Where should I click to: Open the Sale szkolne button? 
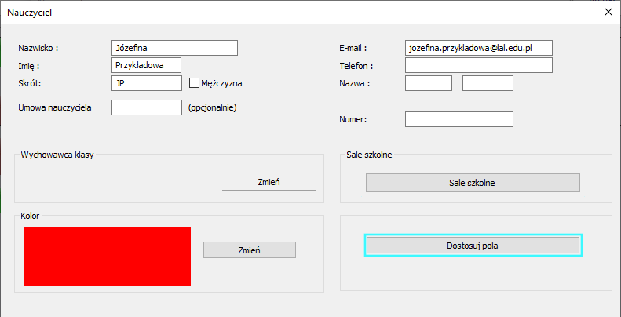click(x=473, y=183)
